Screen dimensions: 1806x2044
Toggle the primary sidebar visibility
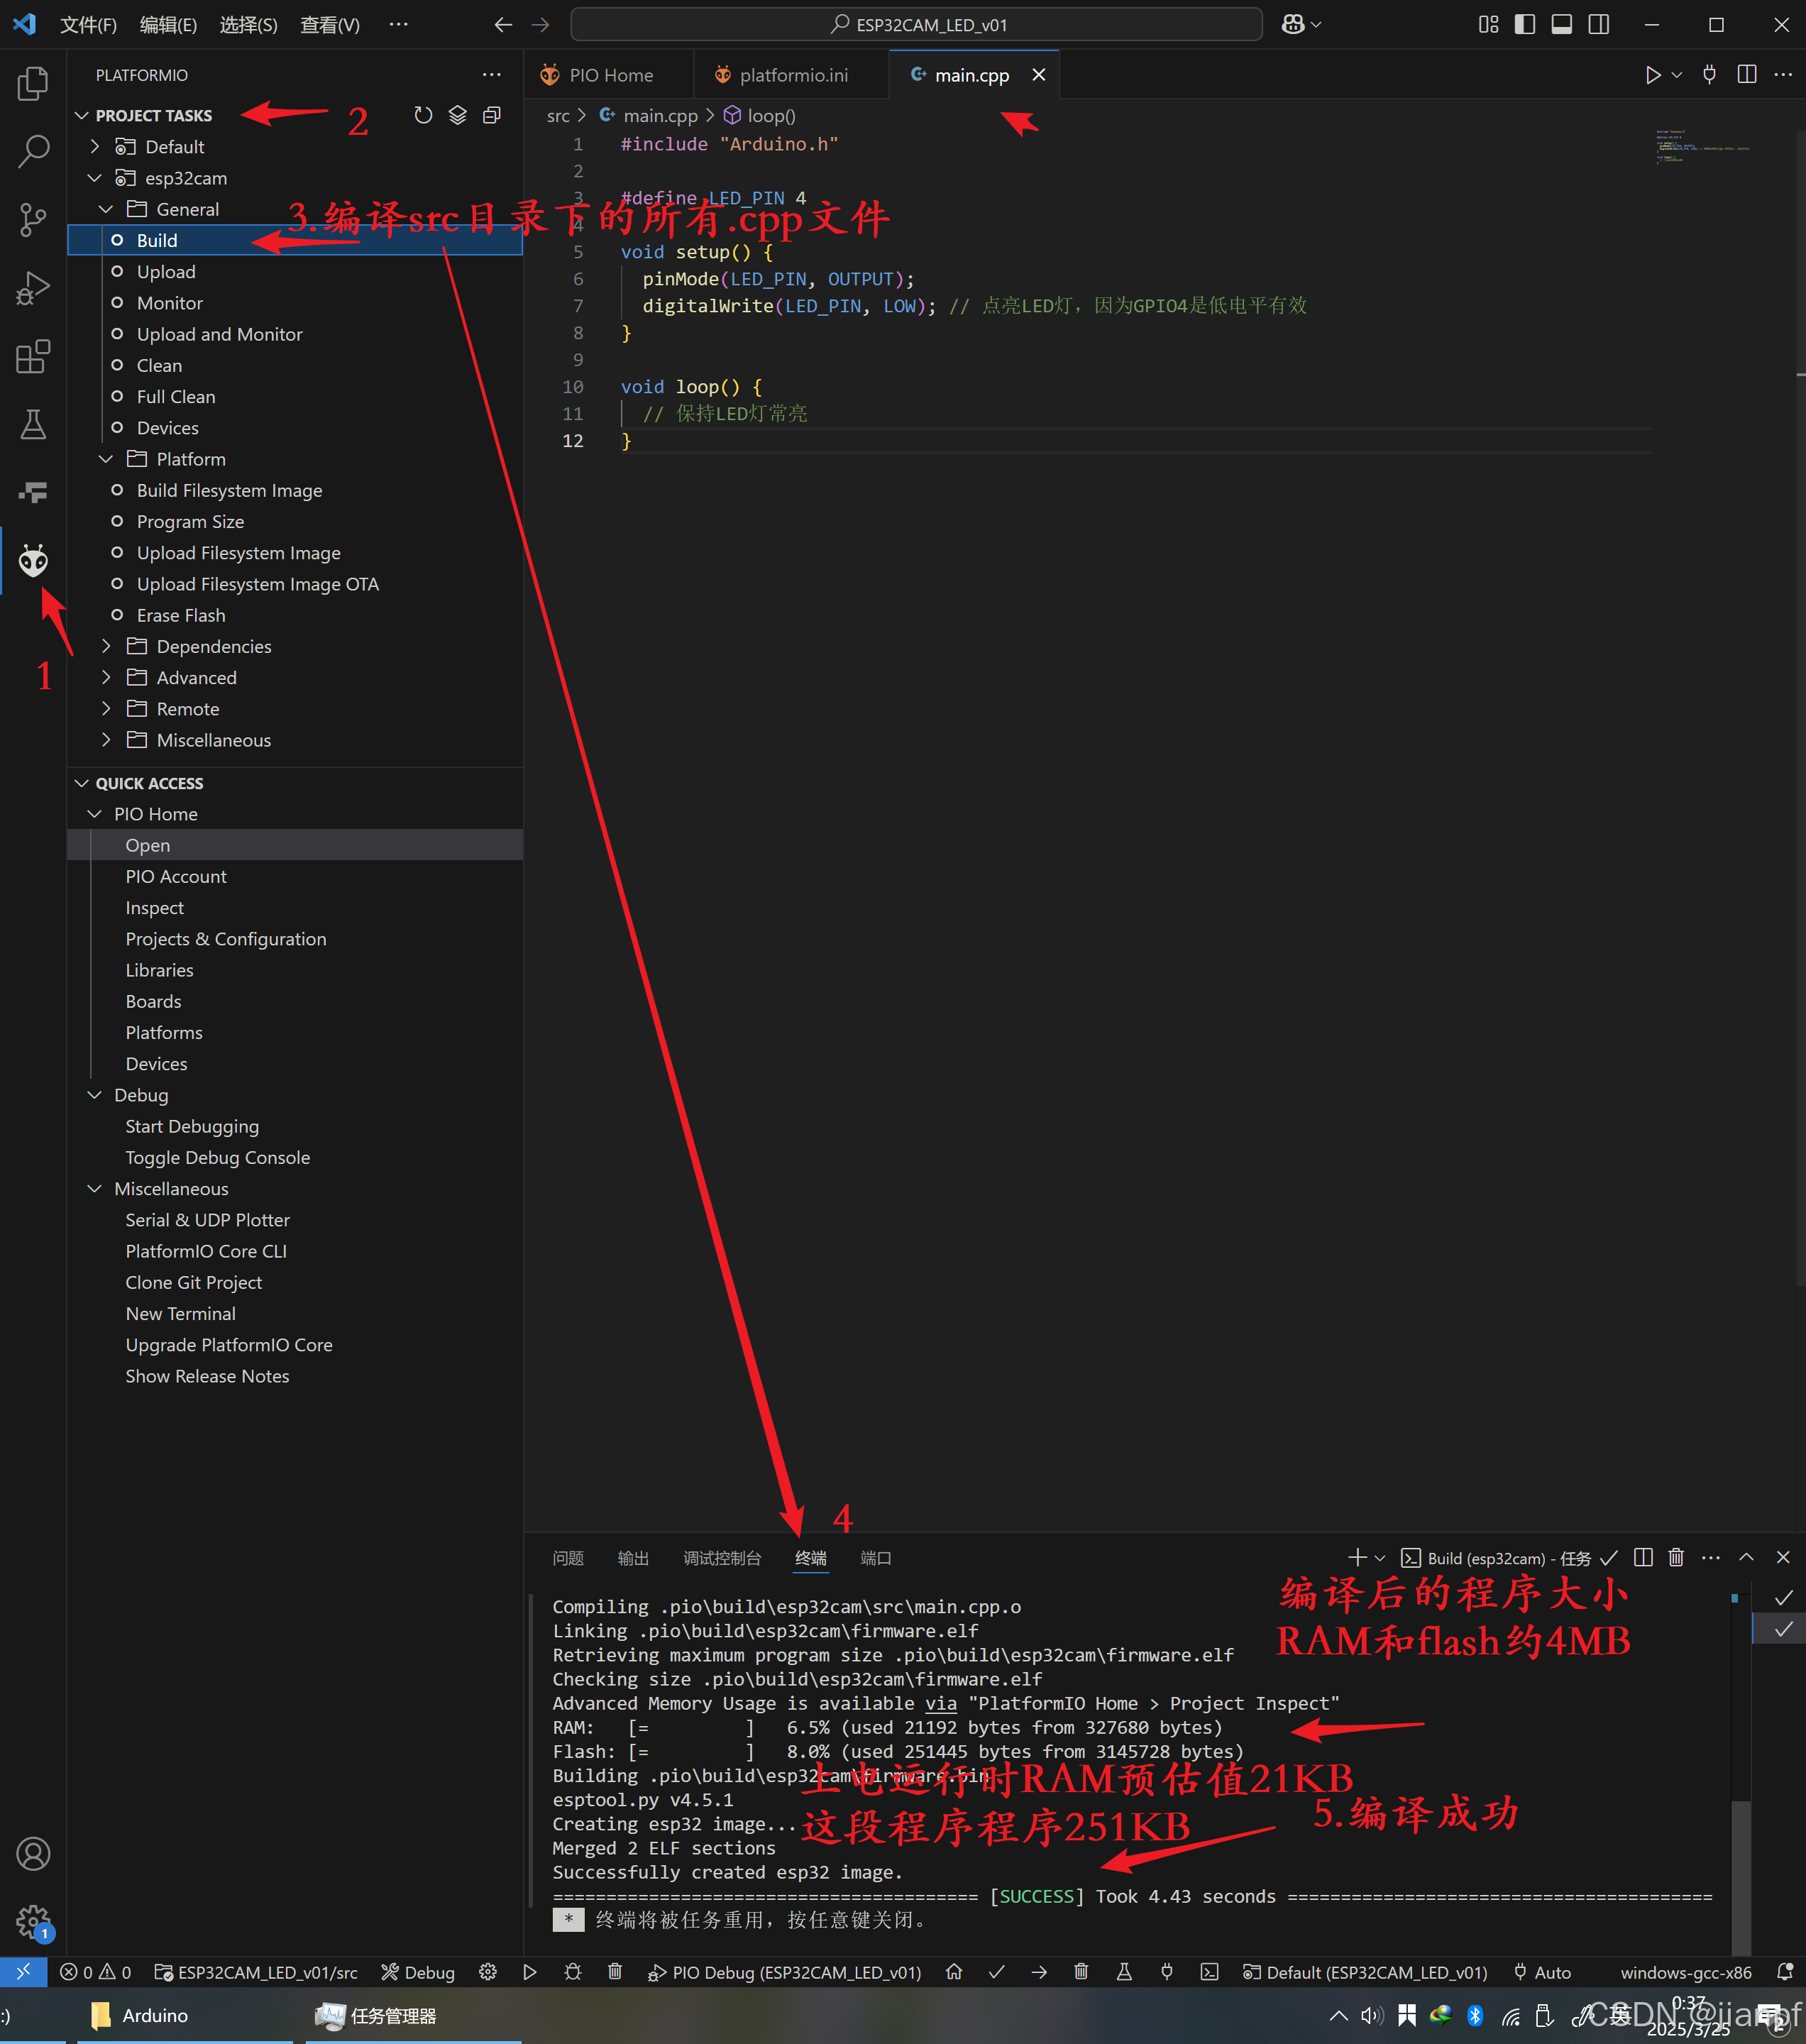pos(1525,24)
